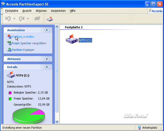Click the 'Erstellung einer neuen Partition' status text
Screen dimensions: 164x131
point(22,128)
